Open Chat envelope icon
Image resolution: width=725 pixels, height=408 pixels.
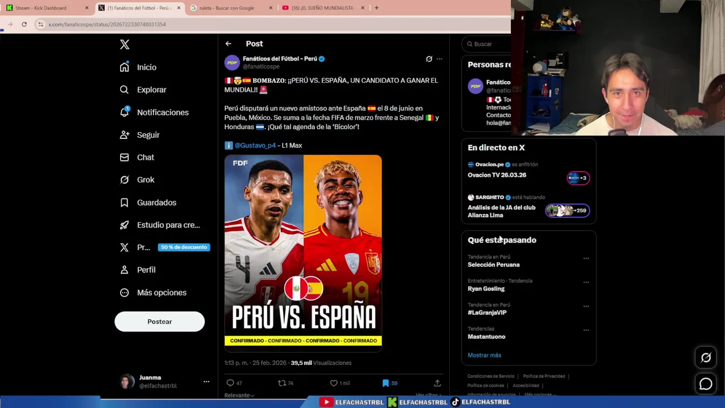125,157
